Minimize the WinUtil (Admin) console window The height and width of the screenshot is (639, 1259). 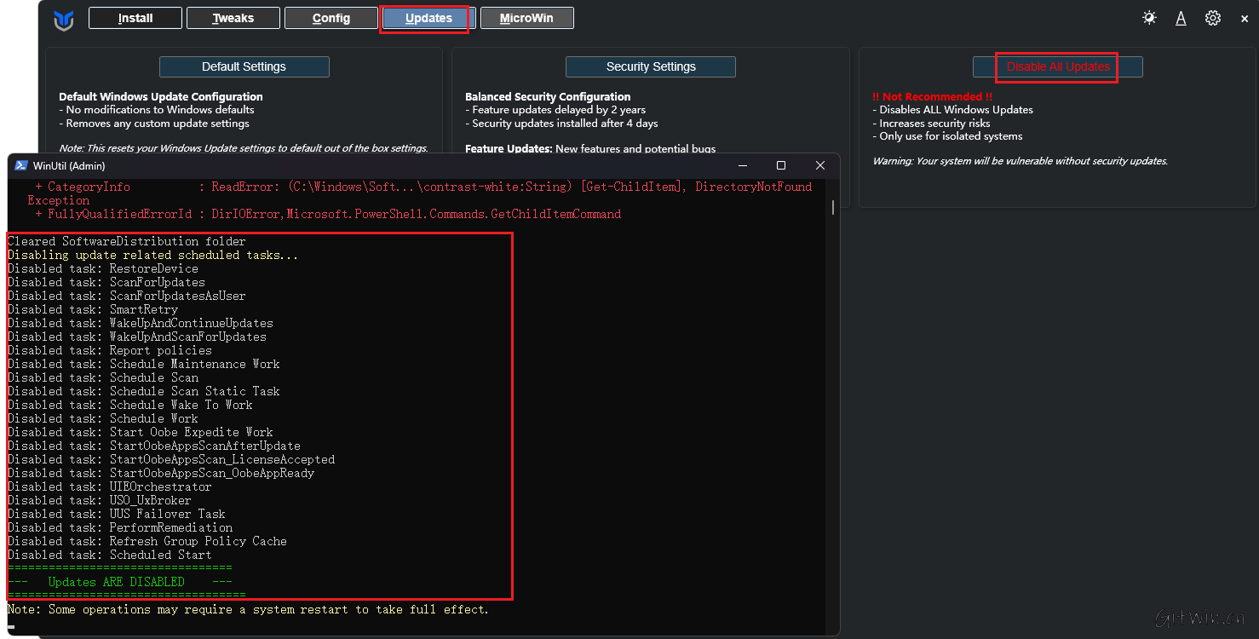coord(742,165)
